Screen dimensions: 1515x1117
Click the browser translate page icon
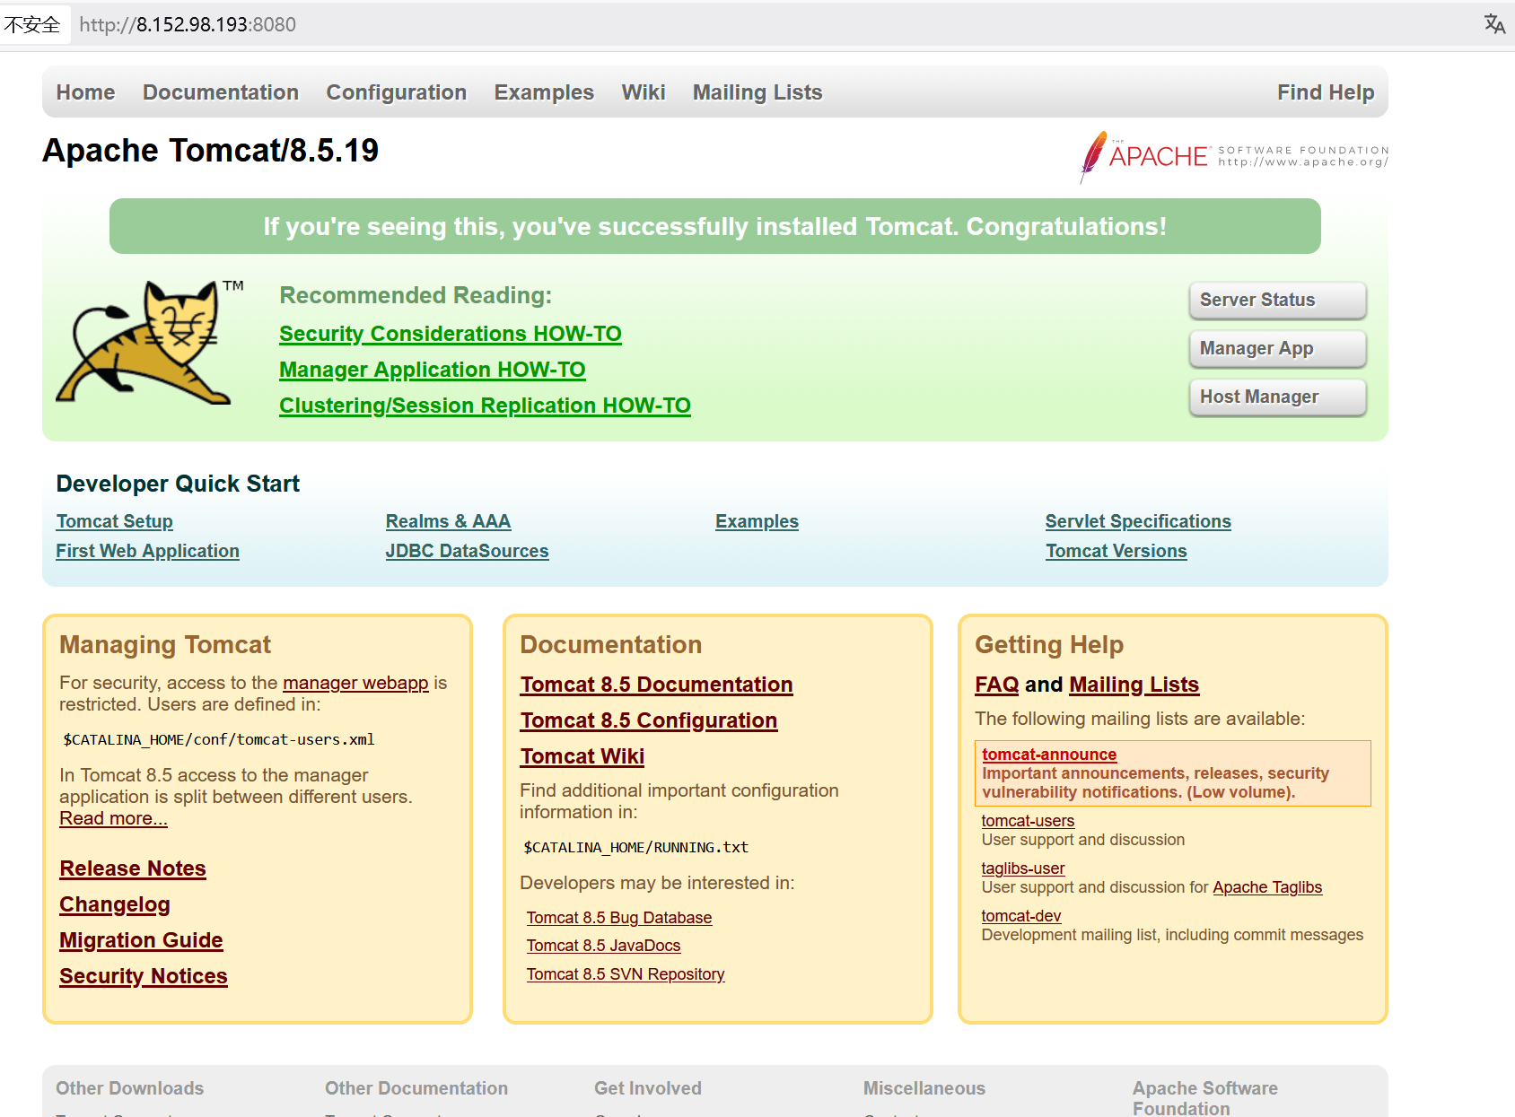click(x=1494, y=24)
